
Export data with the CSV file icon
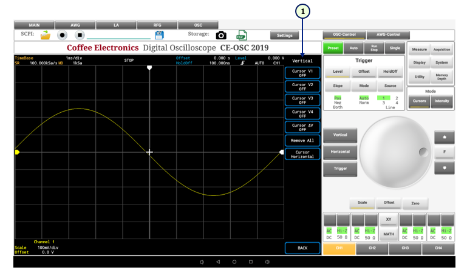click(x=242, y=35)
